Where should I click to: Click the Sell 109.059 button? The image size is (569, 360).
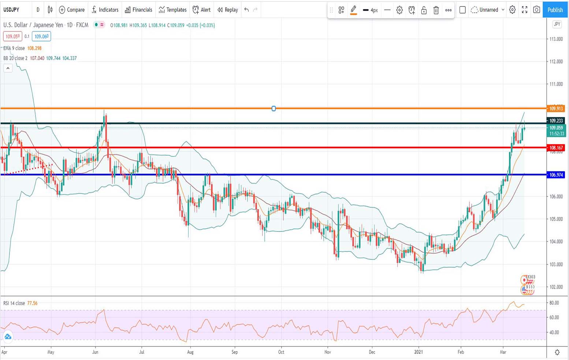[12, 36]
